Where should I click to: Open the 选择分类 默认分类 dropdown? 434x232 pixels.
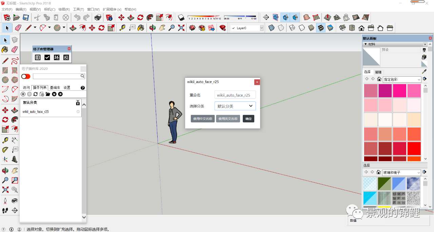(235, 106)
